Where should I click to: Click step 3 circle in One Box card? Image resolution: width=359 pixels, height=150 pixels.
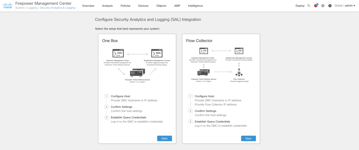(x=107, y=118)
